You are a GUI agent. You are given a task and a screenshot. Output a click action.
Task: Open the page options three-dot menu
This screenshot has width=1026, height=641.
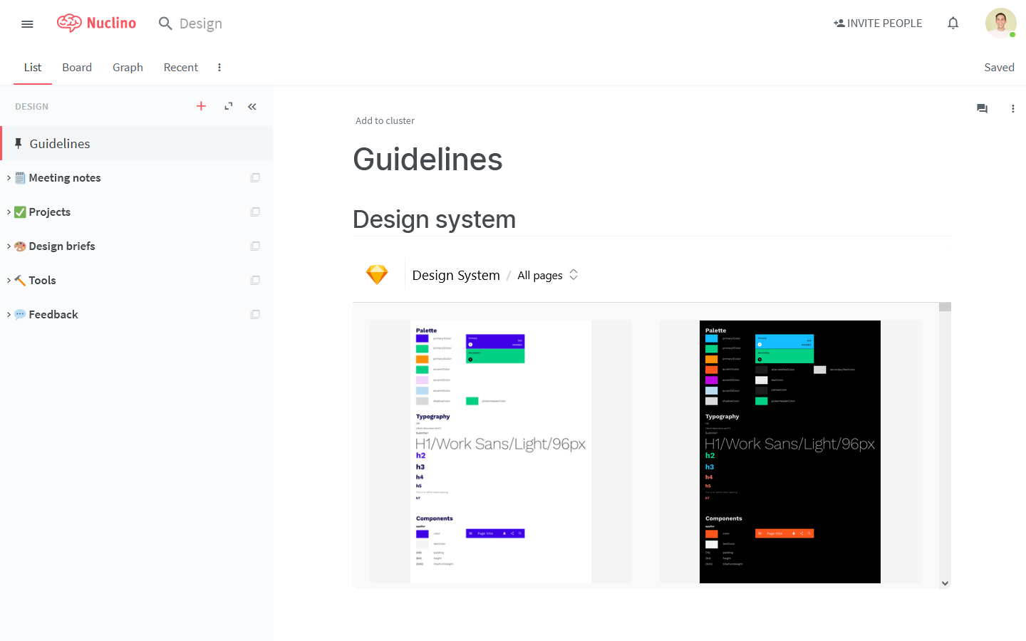(x=1012, y=109)
